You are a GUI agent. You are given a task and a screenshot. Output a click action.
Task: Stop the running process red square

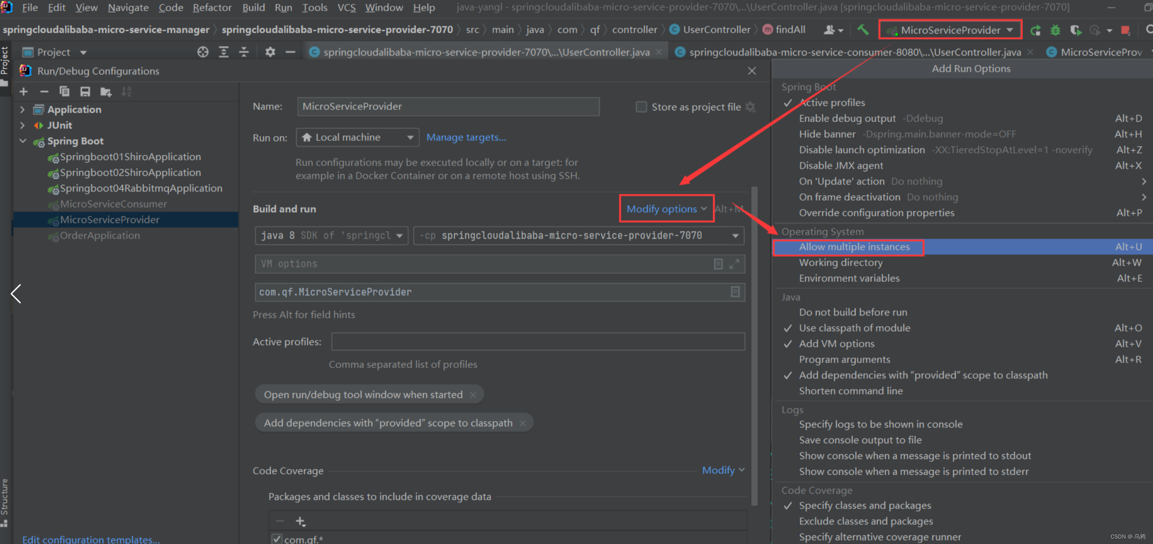tap(1125, 30)
